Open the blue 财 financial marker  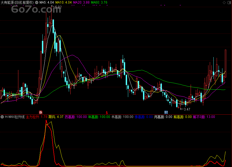pos(166,112)
